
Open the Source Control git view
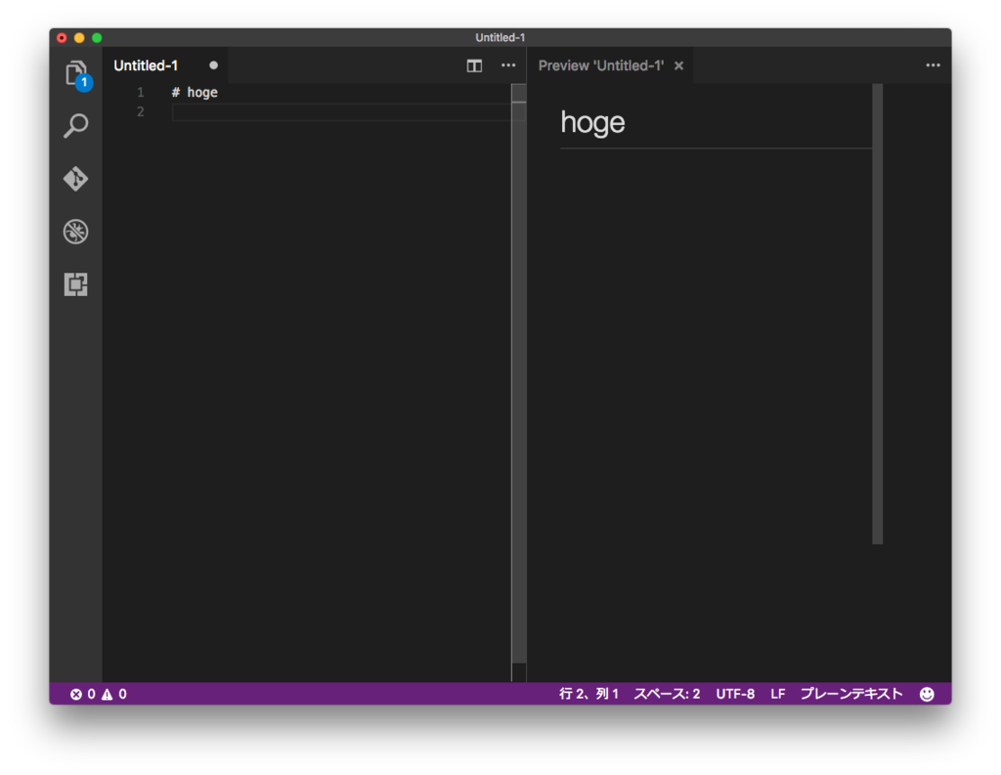[76, 179]
